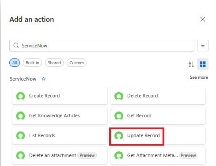Click ServiceNow icon beside List Records

(x=20, y=135)
